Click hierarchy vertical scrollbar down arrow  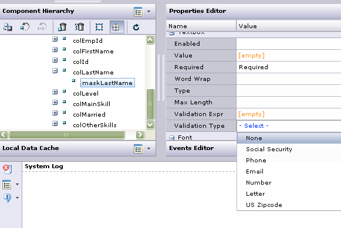point(150,125)
